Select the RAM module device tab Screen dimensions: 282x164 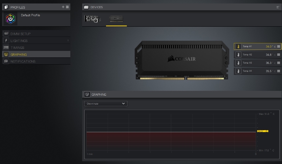point(116,19)
